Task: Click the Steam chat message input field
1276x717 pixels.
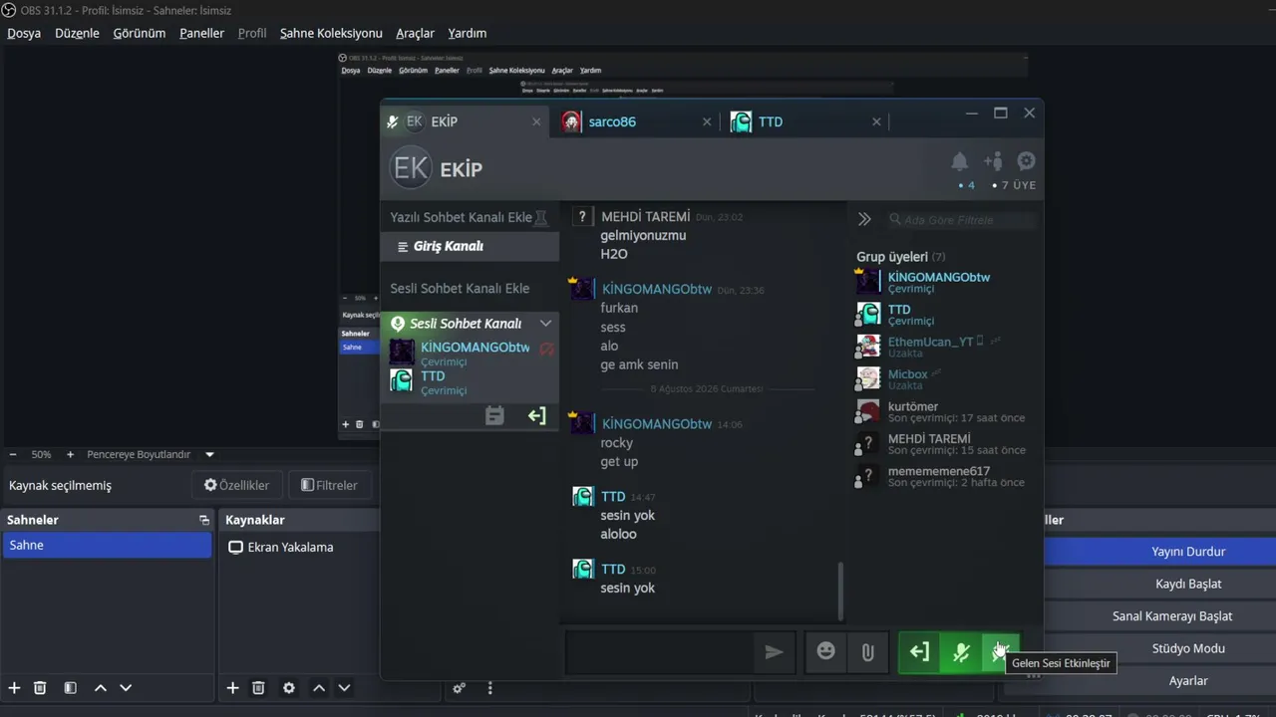Action: 659,652
